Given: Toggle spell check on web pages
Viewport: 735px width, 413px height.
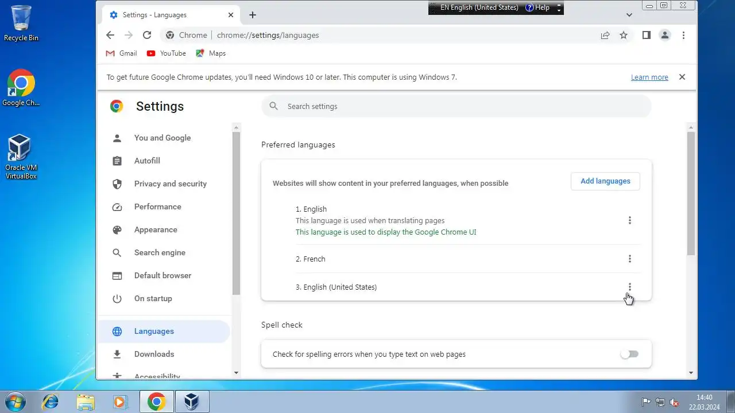Looking at the screenshot, I should (x=629, y=354).
